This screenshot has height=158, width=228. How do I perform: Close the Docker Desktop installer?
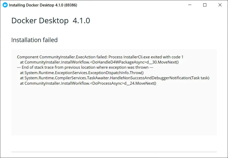[220, 5]
